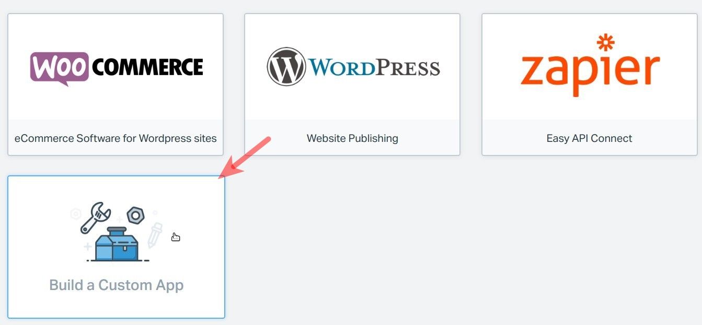Click "eCommerce Software for Wordpress sites" caption
Viewport: 702px width, 325px height.
coord(116,138)
